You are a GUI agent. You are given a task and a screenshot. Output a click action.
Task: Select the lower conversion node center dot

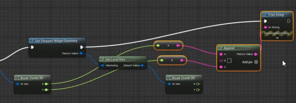[172, 61]
